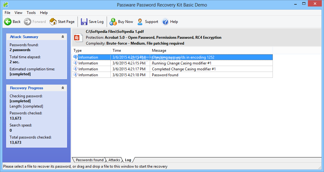The height and width of the screenshot is (172, 324).
Task: Click the green Back arrow icon
Action: tap(8, 22)
